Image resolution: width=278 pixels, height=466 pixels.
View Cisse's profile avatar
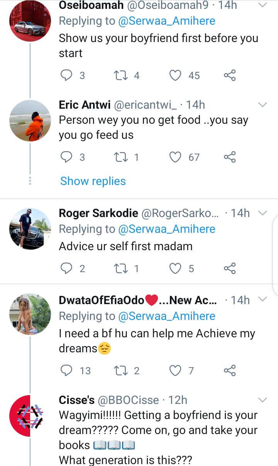tap(30, 416)
